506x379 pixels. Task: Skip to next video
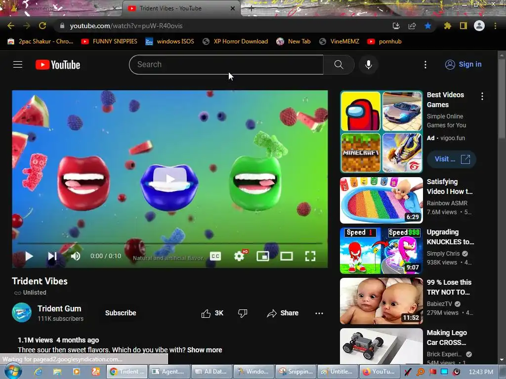52,256
